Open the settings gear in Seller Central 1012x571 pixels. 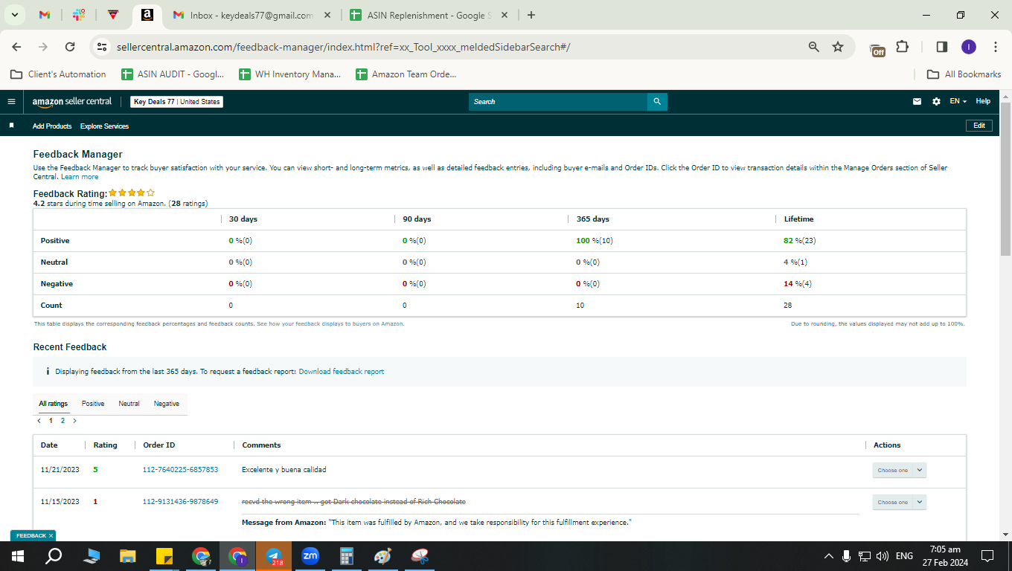(x=936, y=101)
